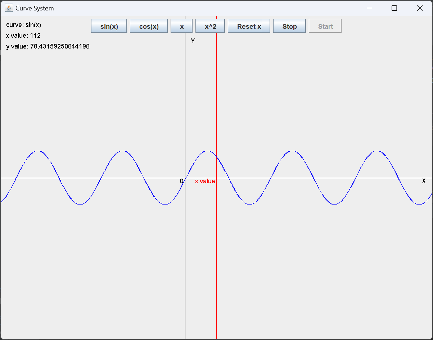Minimize the Curve System window
Viewport: 433px width, 340px height.
(369, 8)
